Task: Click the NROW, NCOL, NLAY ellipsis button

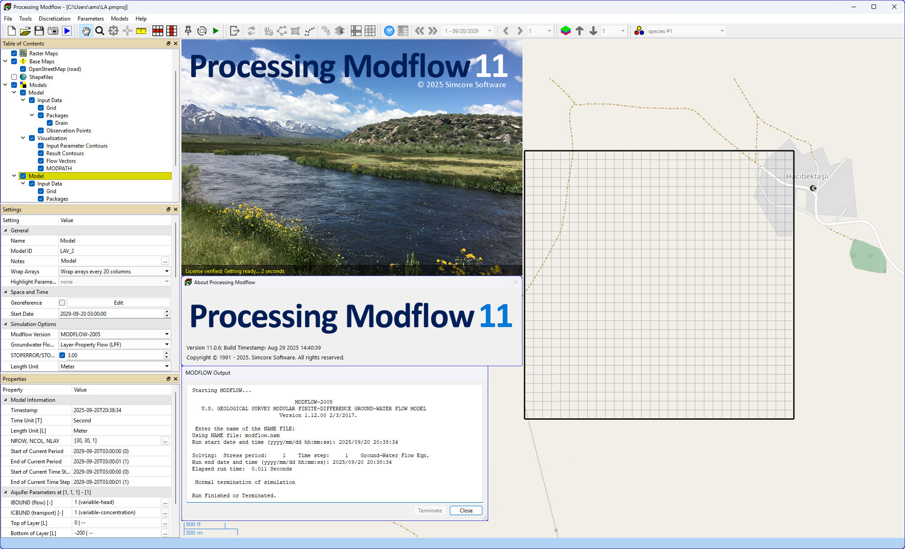Action: [x=165, y=441]
